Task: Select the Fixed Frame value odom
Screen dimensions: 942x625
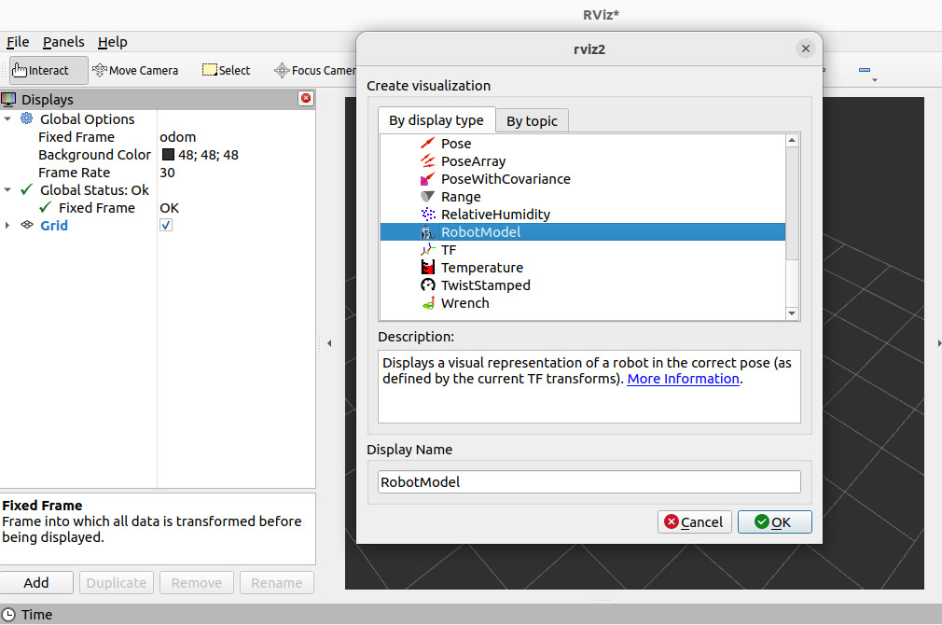Action: 178,137
